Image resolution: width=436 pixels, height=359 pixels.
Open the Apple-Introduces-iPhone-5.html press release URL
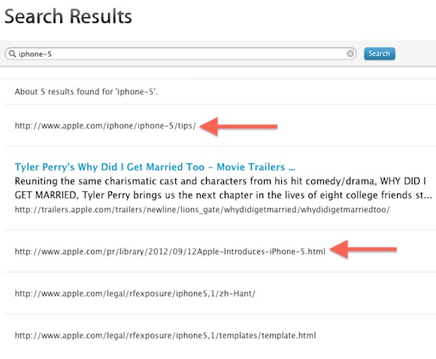pyautogui.click(x=170, y=251)
